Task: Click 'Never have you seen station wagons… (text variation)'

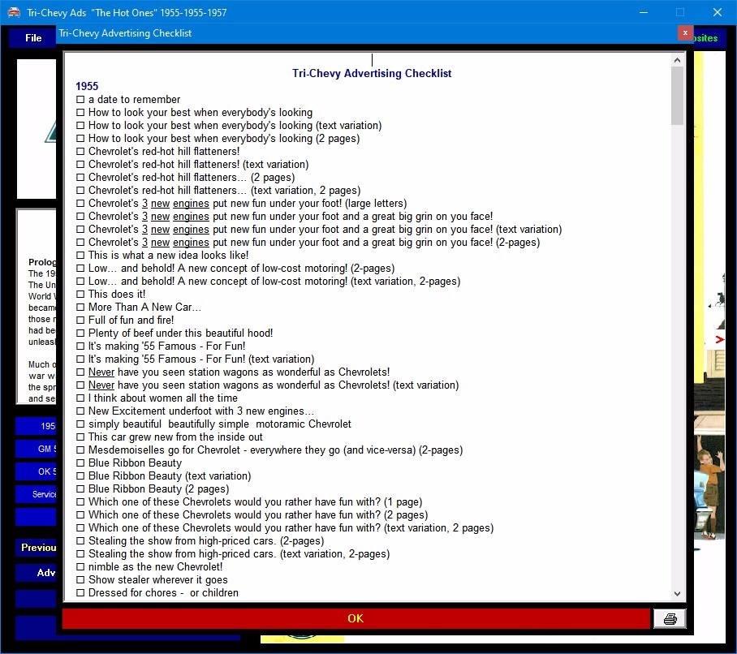Action: [x=274, y=385]
